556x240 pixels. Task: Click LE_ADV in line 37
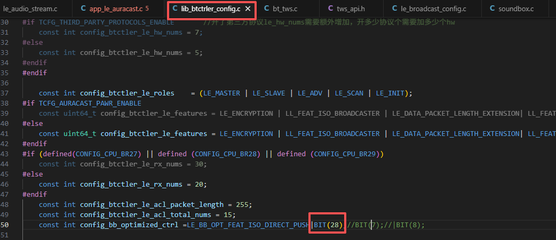tap(310, 93)
